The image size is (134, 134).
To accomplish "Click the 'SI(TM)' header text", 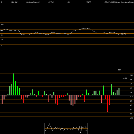I will click(x=51, y=2).
